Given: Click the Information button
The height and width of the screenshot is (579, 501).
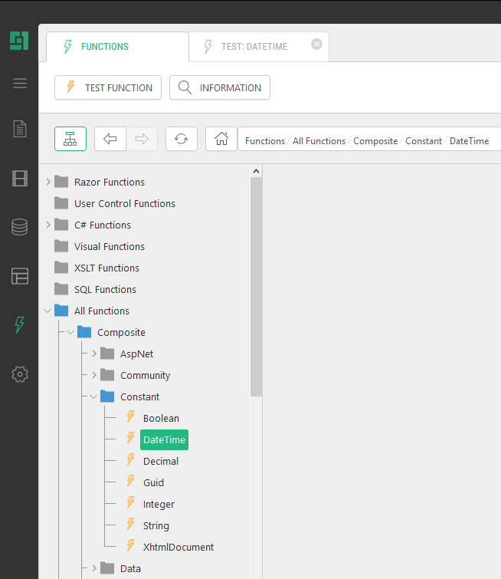Looking at the screenshot, I should [x=220, y=87].
